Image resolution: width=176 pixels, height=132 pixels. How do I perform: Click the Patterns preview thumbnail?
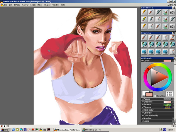tap(167, 105)
